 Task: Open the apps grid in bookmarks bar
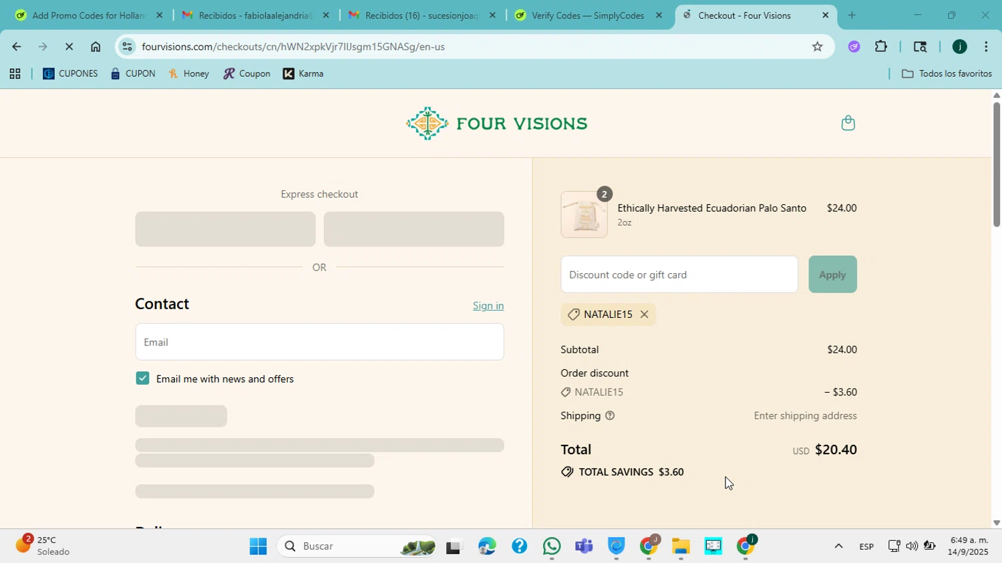tap(15, 74)
